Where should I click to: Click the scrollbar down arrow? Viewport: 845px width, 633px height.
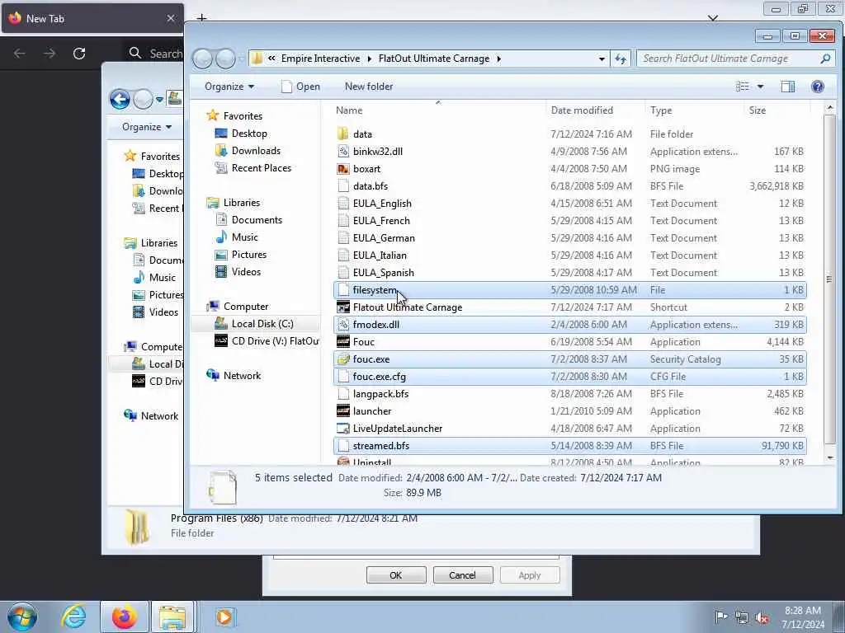click(x=830, y=457)
